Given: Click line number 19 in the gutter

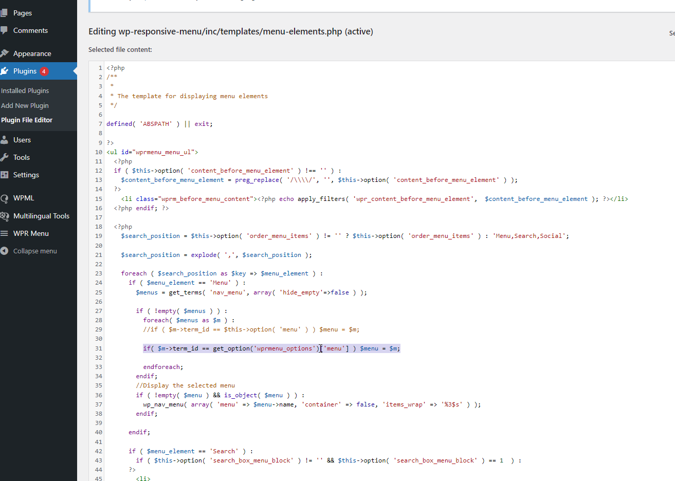Looking at the screenshot, I should pyautogui.click(x=99, y=236).
